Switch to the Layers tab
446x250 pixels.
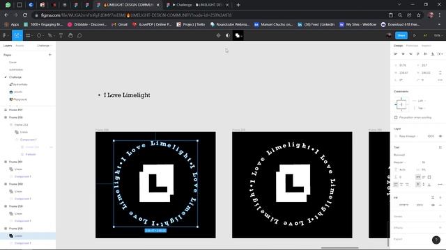click(8, 46)
